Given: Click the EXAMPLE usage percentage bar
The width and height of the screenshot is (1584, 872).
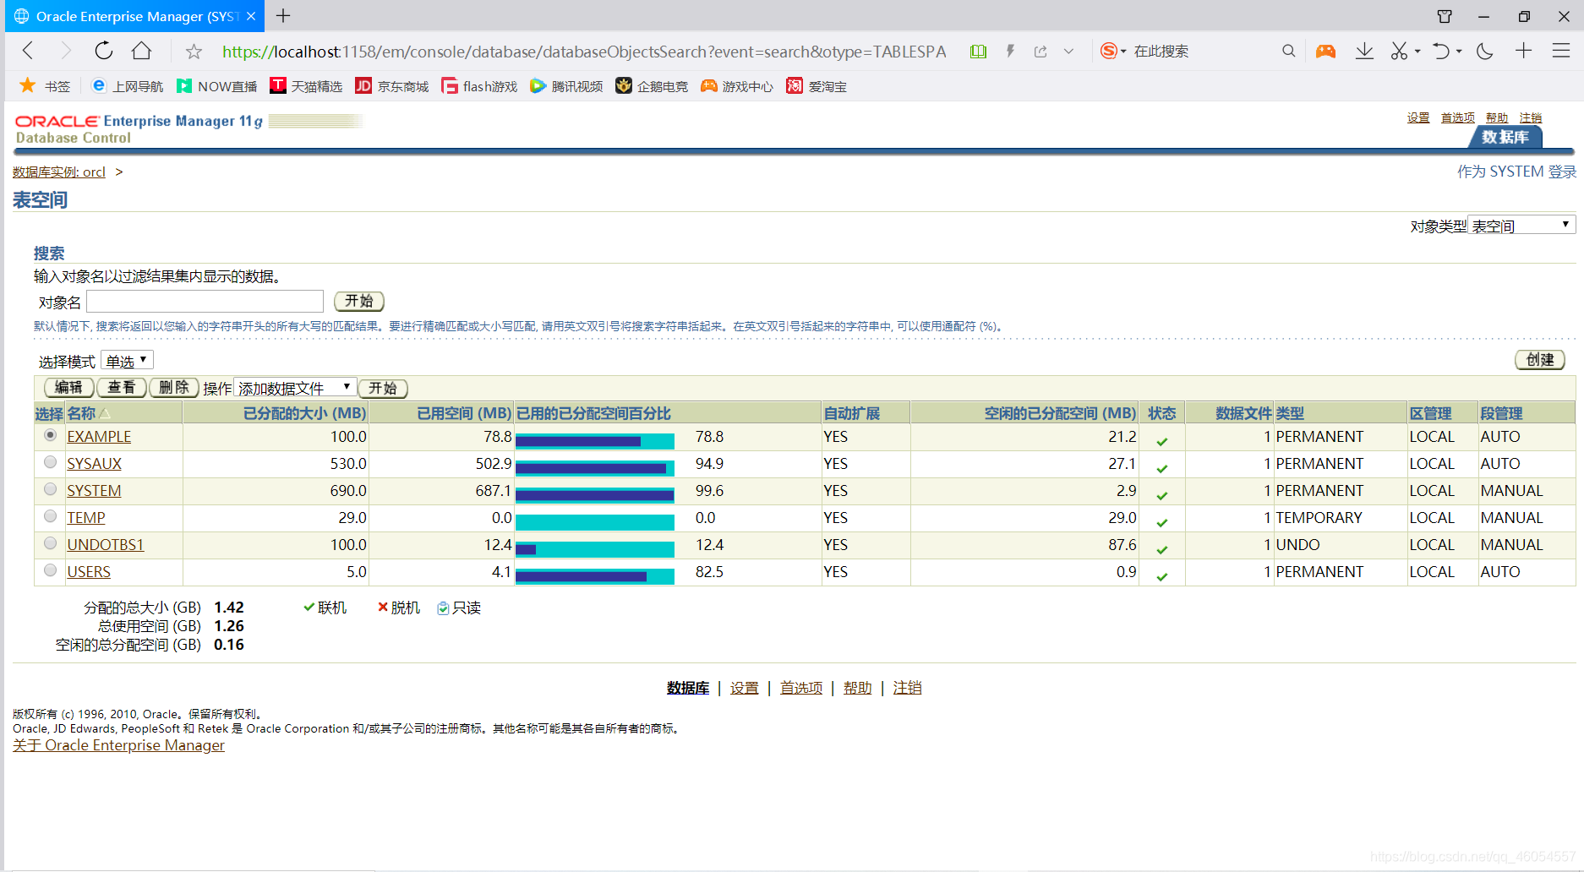Looking at the screenshot, I should click(595, 440).
